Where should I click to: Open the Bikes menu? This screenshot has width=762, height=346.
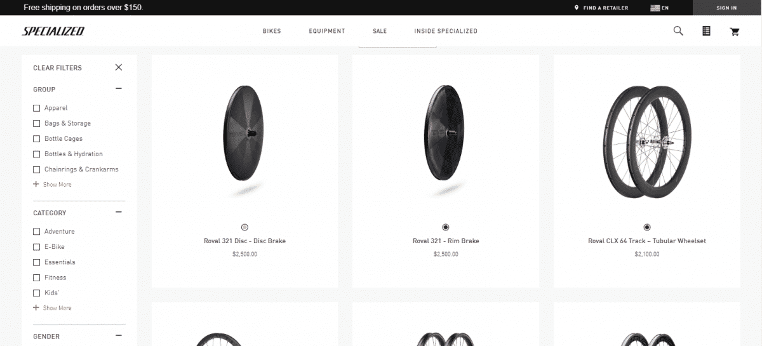(x=272, y=31)
